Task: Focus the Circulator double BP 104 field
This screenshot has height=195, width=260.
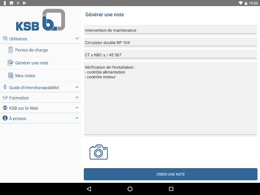Action: pos(171,42)
